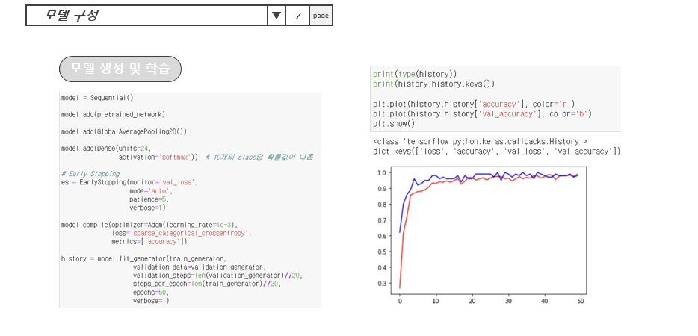Click the line 'model = Sequential()'

point(97,98)
